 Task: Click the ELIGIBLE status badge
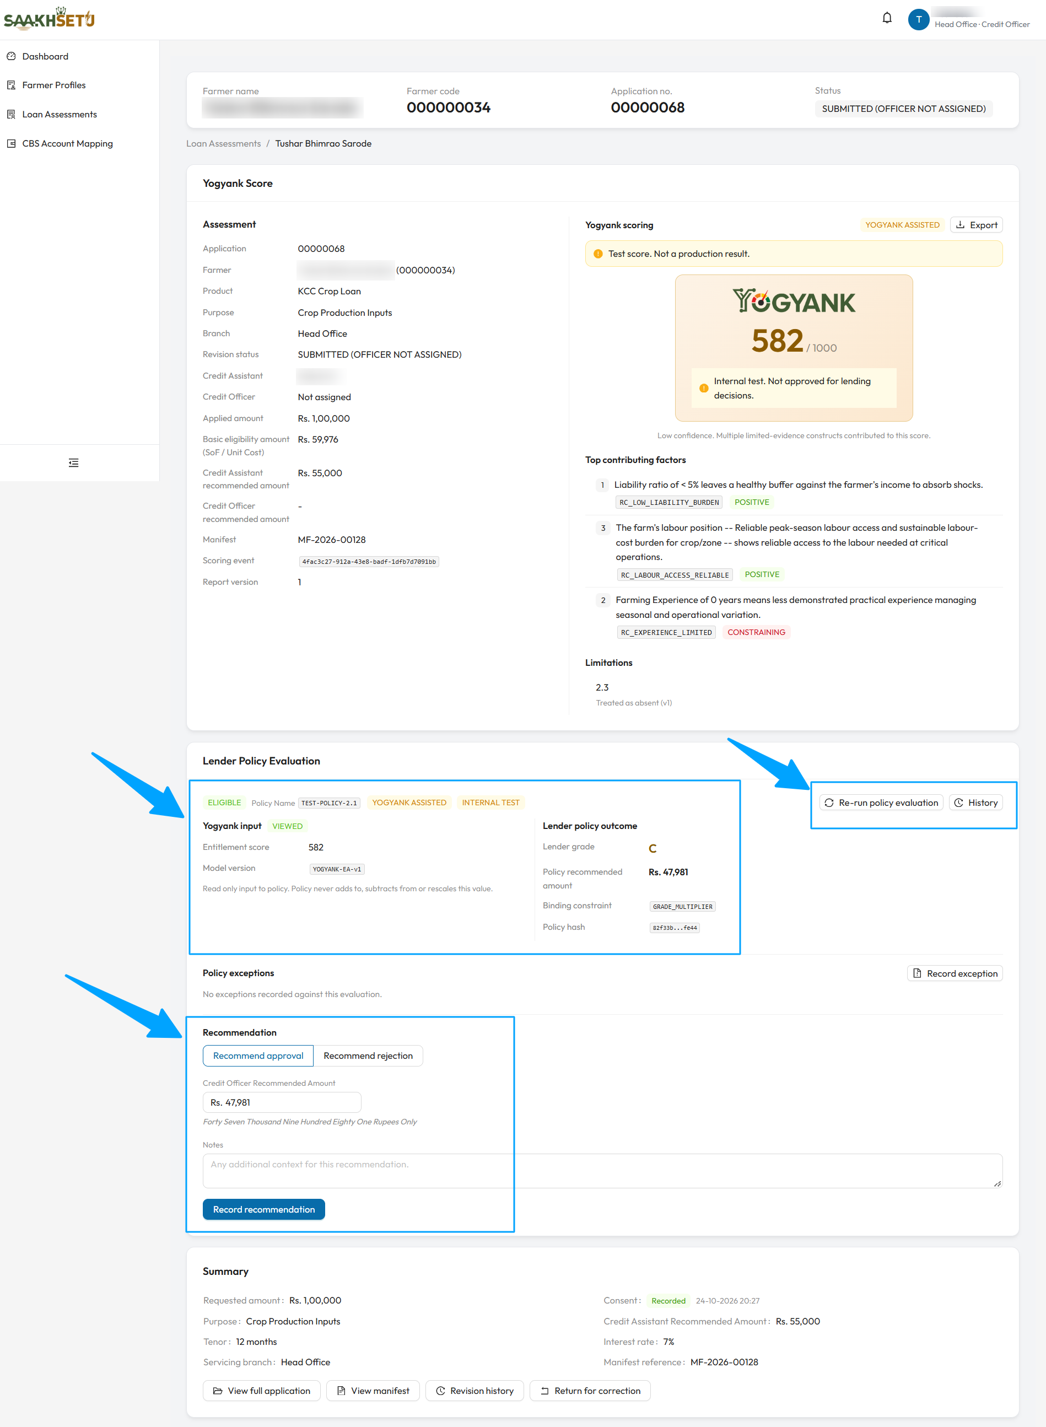[x=224, y=803]
